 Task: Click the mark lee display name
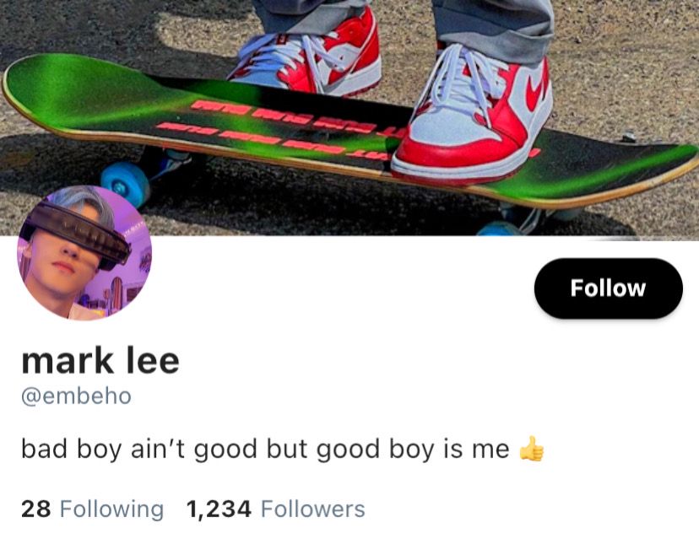click(x=100, y=361)
